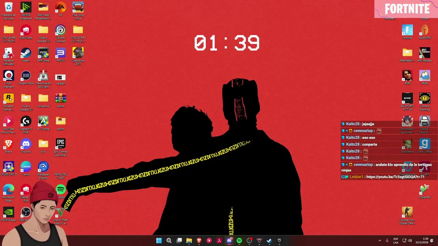This screenshot has height=246, width=438.
Task: Open the Brave browser desktop shortcut
Action: [9, 146]
